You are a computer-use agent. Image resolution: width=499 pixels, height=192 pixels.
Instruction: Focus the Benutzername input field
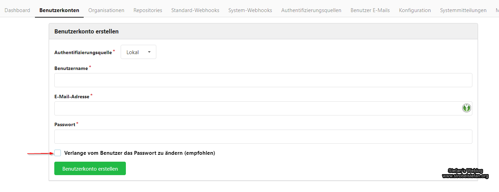point(263,80)
